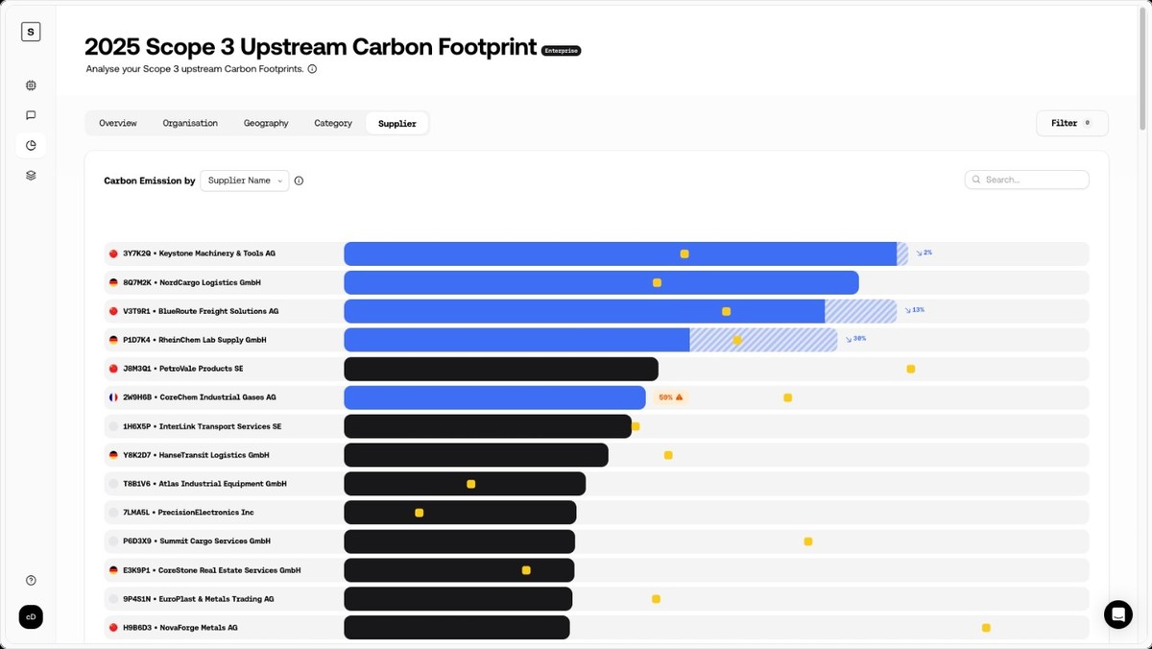Click the 59% warning badge on CoreChem row
This screenshot has width=1152, height=649.
pyautogui.click(x=671, y=397)
